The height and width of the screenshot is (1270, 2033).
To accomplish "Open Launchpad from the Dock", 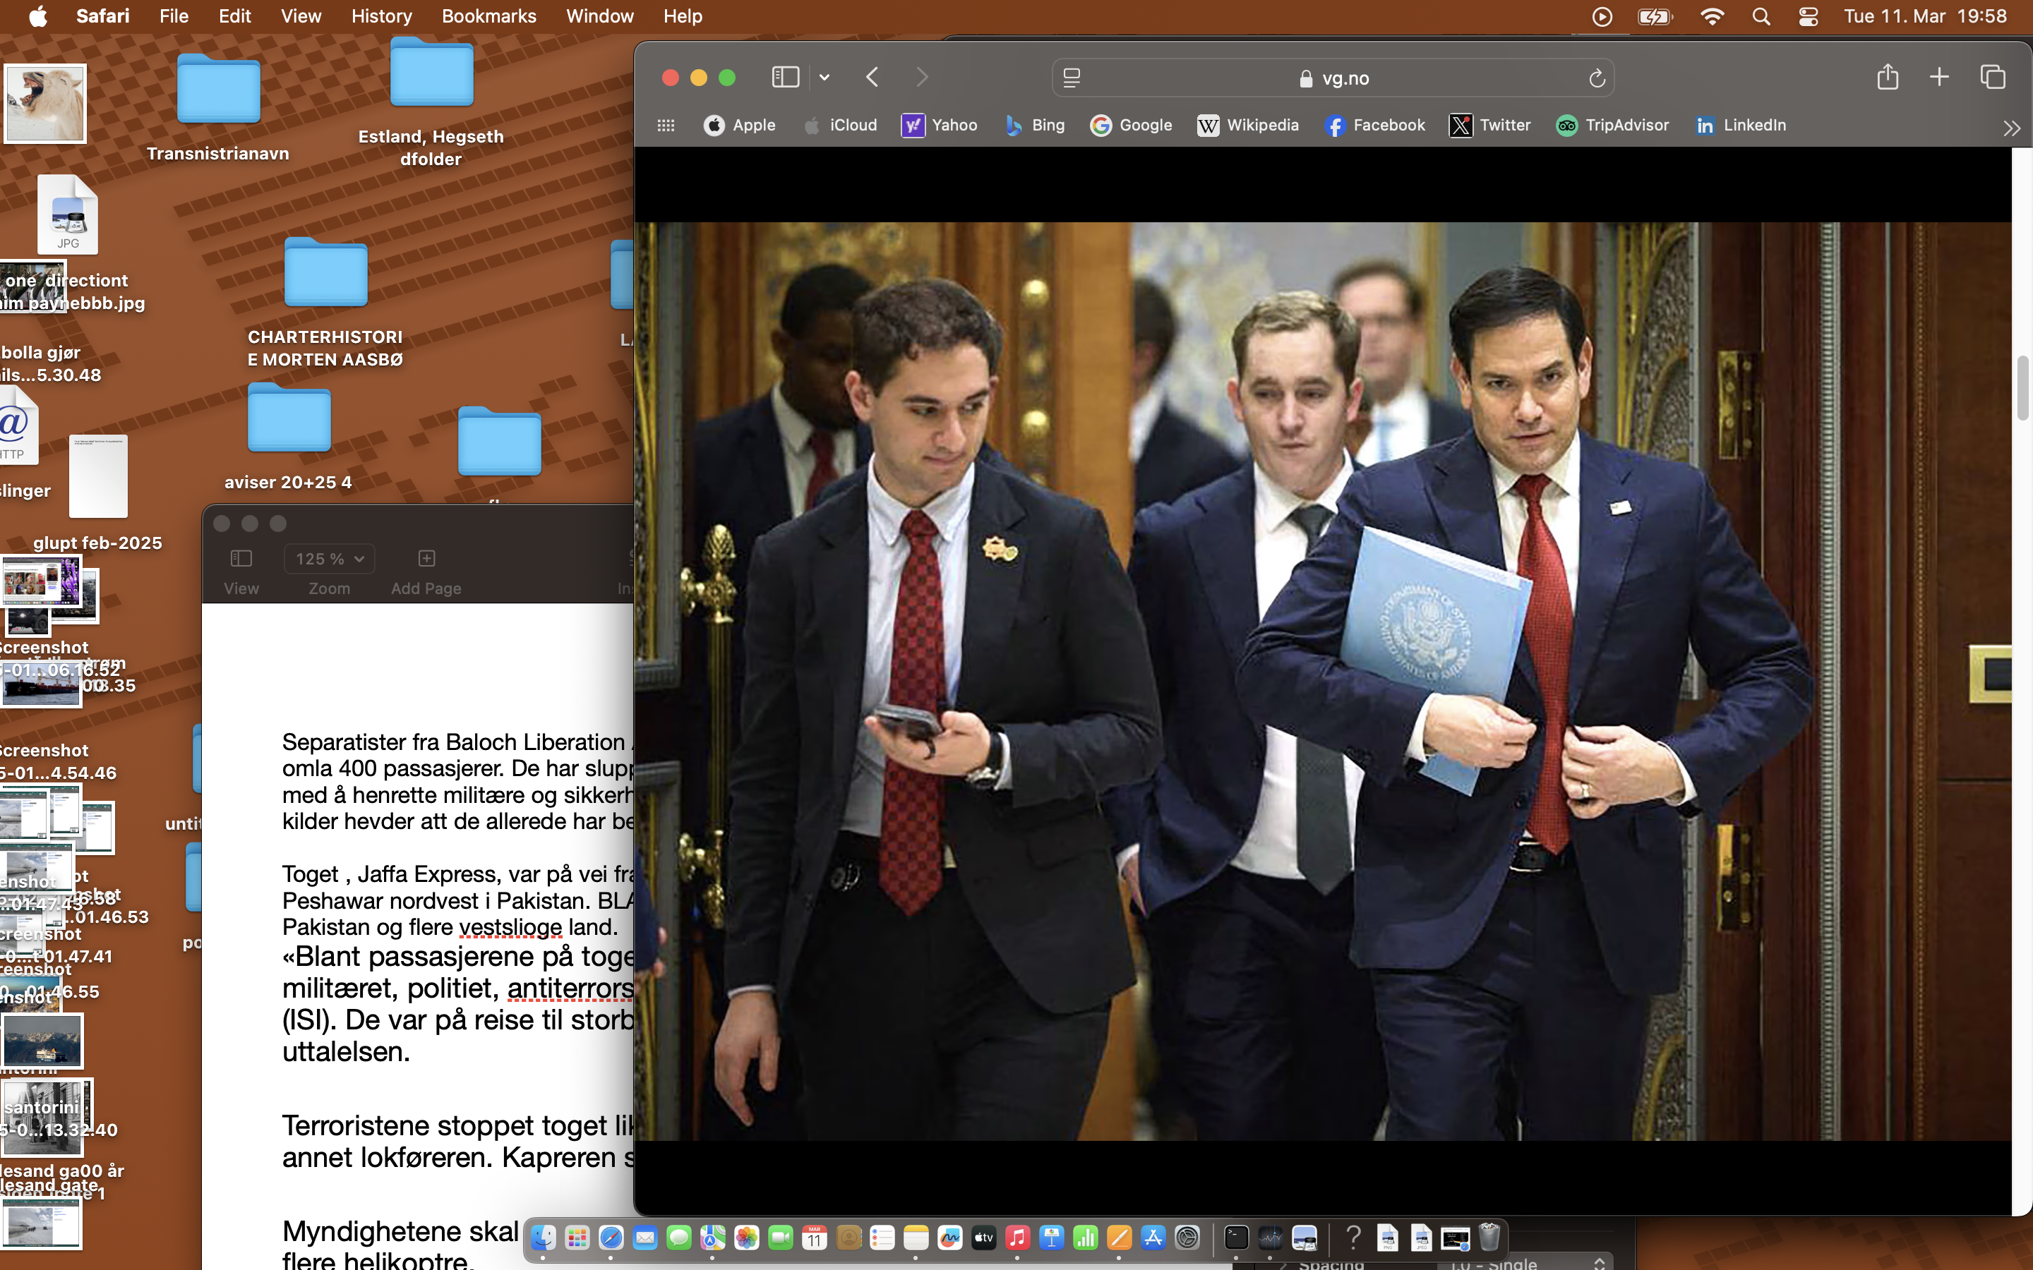I will point(577,1238).
